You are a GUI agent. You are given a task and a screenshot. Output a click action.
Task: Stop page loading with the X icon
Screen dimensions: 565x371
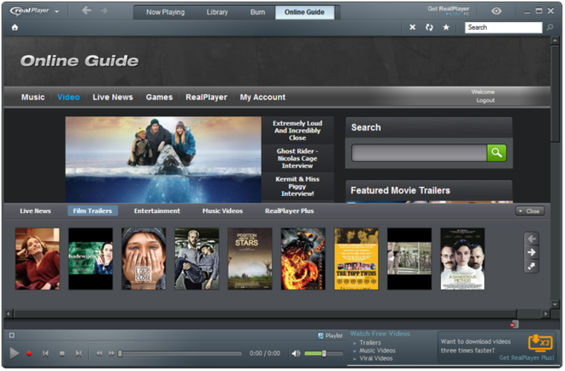pos(413,27)
